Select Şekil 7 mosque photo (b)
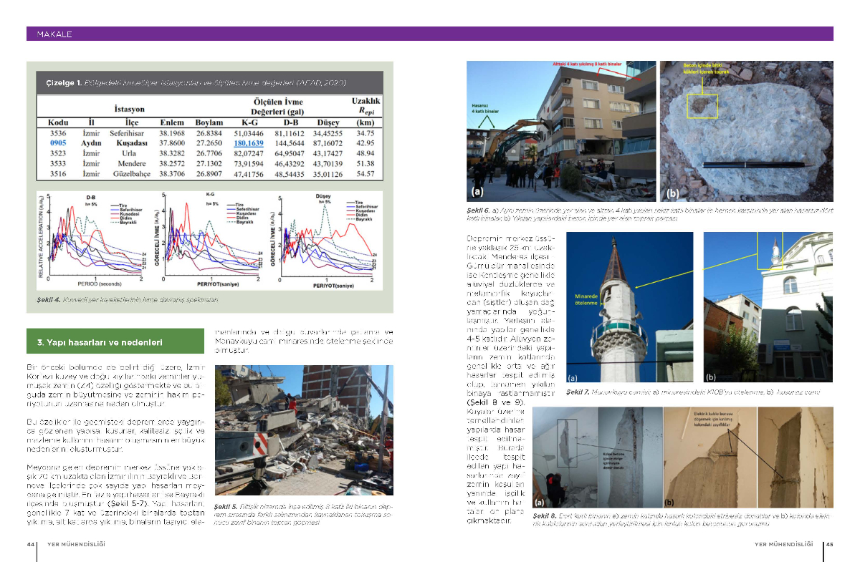Image resolution: width=860 pixels, height=562 pixels. (769, 307)
